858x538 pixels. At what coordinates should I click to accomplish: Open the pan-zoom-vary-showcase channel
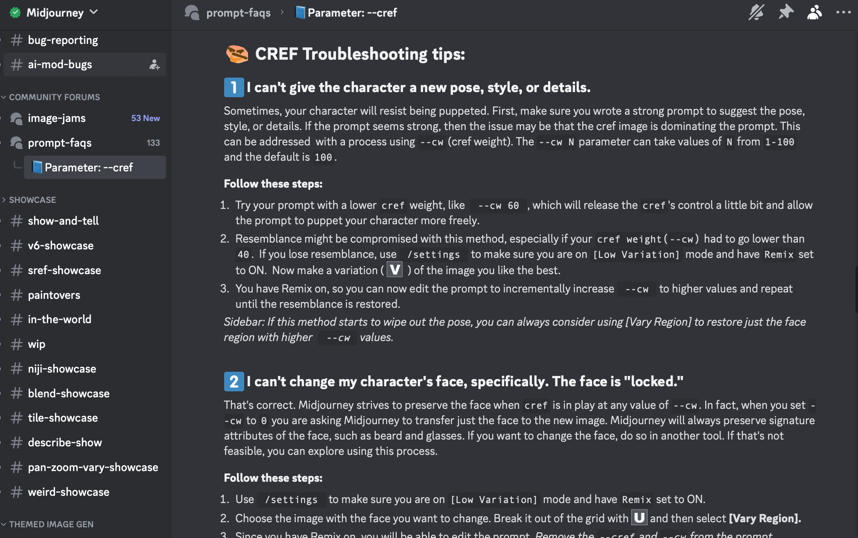pos(85,467)
